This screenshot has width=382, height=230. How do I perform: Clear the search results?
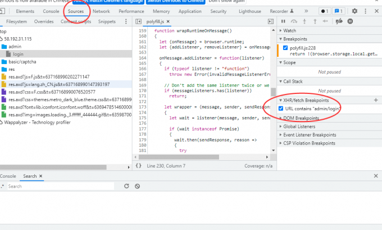[x=138, y=186]
